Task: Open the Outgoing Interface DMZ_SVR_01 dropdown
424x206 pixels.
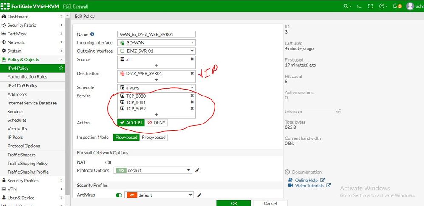Action: (156, 51)
